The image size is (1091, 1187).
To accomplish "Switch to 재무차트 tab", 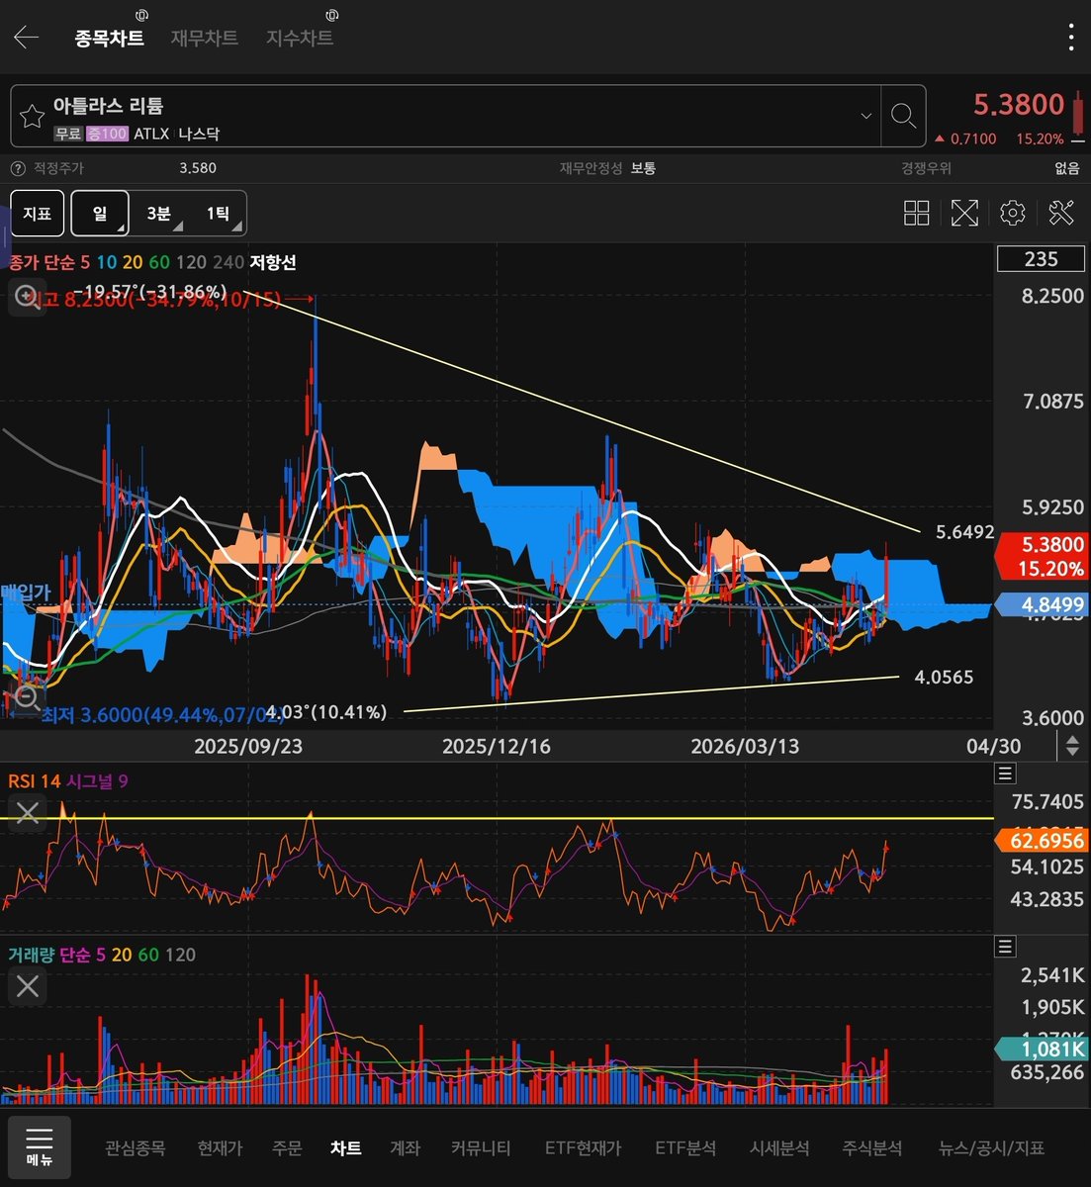I will pos(204,38).
